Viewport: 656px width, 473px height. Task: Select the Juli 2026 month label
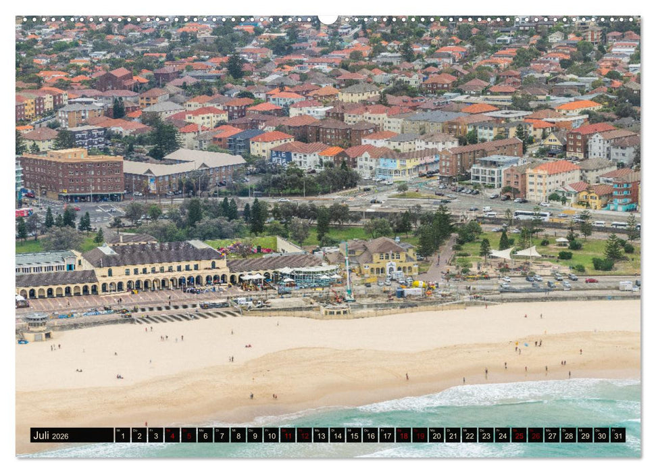[42, 437]
